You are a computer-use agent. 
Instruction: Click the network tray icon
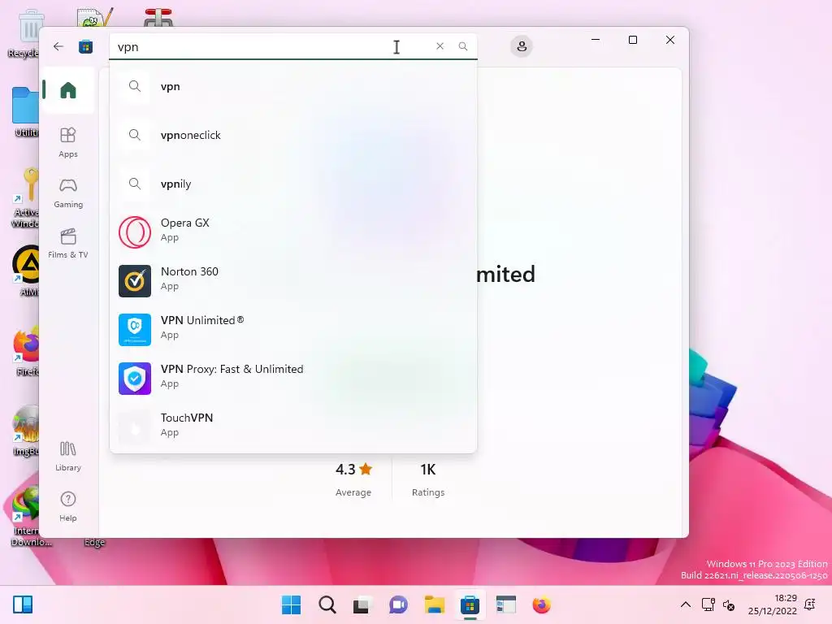tap(708, 604)
